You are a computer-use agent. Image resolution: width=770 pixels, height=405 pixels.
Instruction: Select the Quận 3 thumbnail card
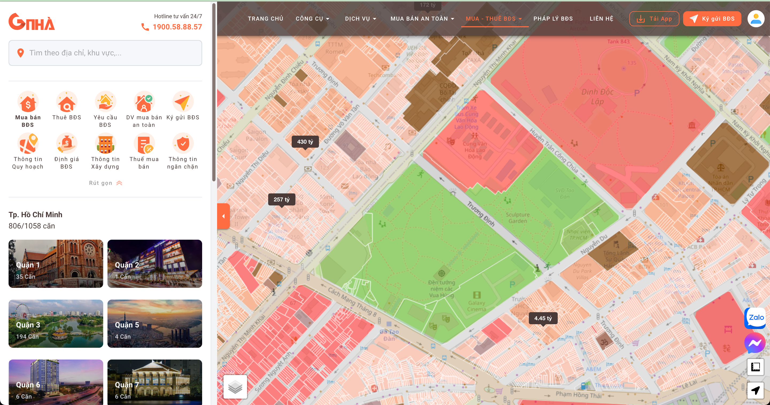pos(56,324)
